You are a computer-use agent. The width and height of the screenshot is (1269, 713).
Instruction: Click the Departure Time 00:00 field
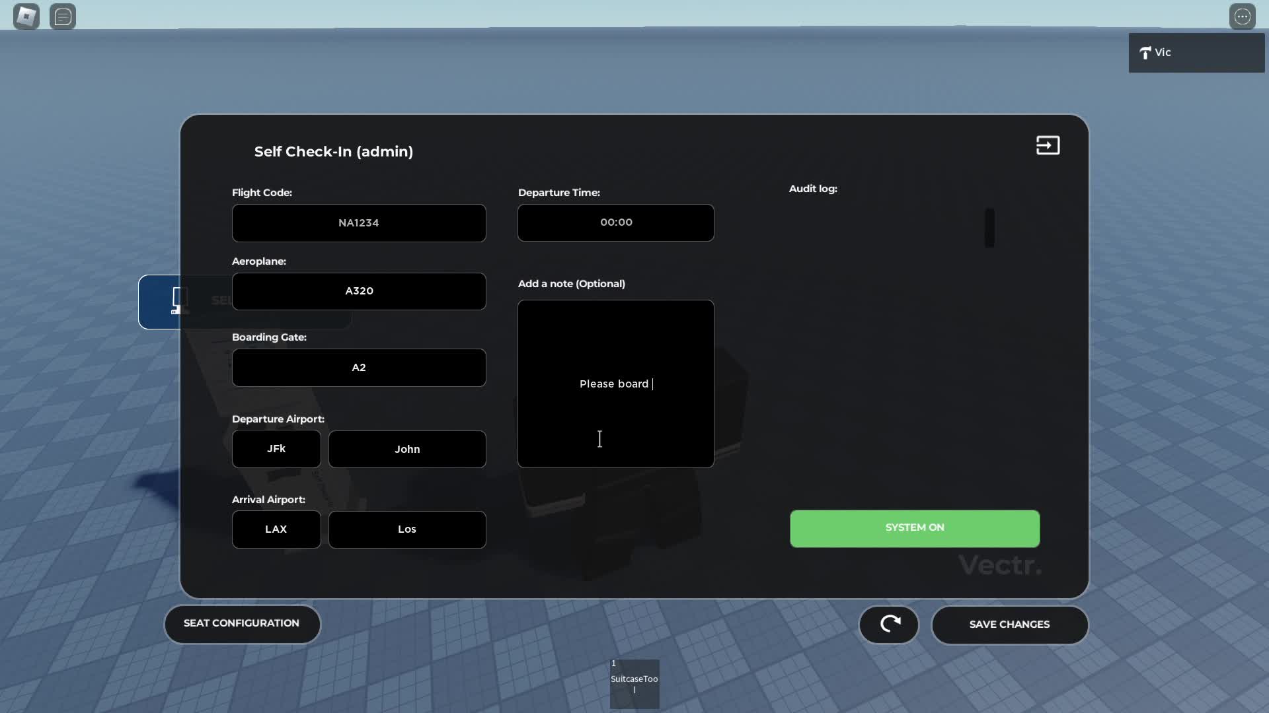[x=615, y=222]
